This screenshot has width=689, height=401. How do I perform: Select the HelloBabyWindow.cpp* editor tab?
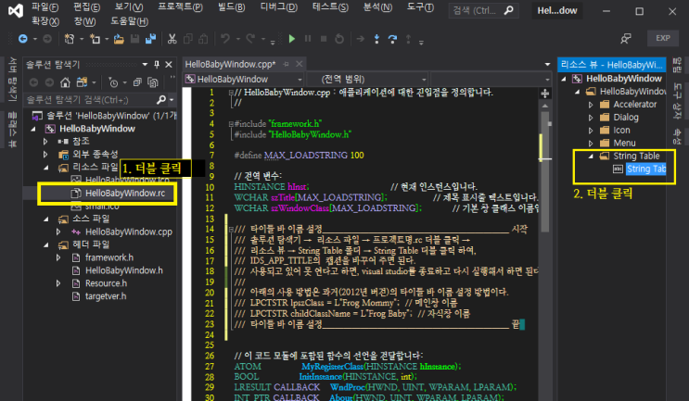[x=230, y=65]
